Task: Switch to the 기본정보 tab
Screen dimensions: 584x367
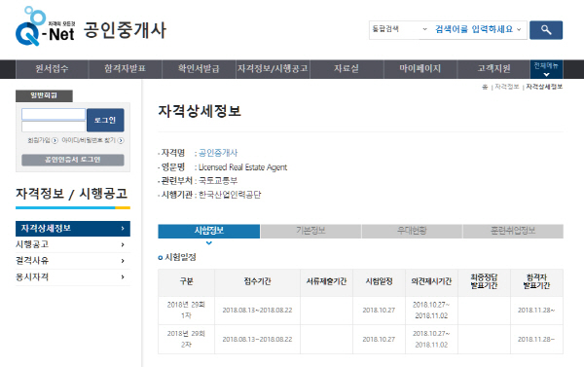Action: pos(310,231)
